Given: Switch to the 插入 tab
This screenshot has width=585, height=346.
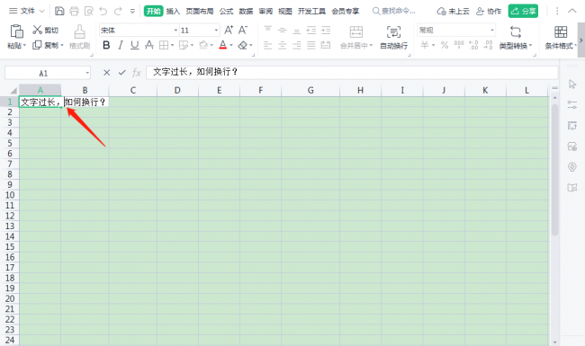Looking at the screenshot, I should pyautogui.click(x=173, y=11).
